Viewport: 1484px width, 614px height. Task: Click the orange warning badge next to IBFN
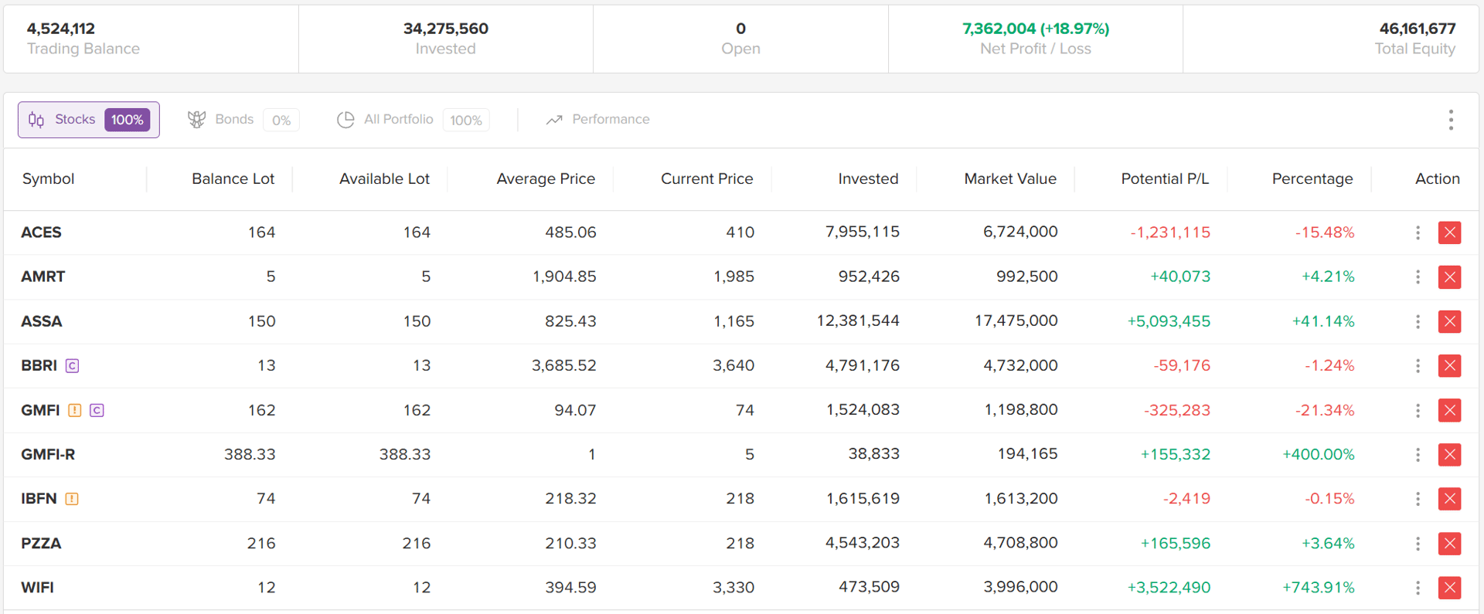point(72,499)
